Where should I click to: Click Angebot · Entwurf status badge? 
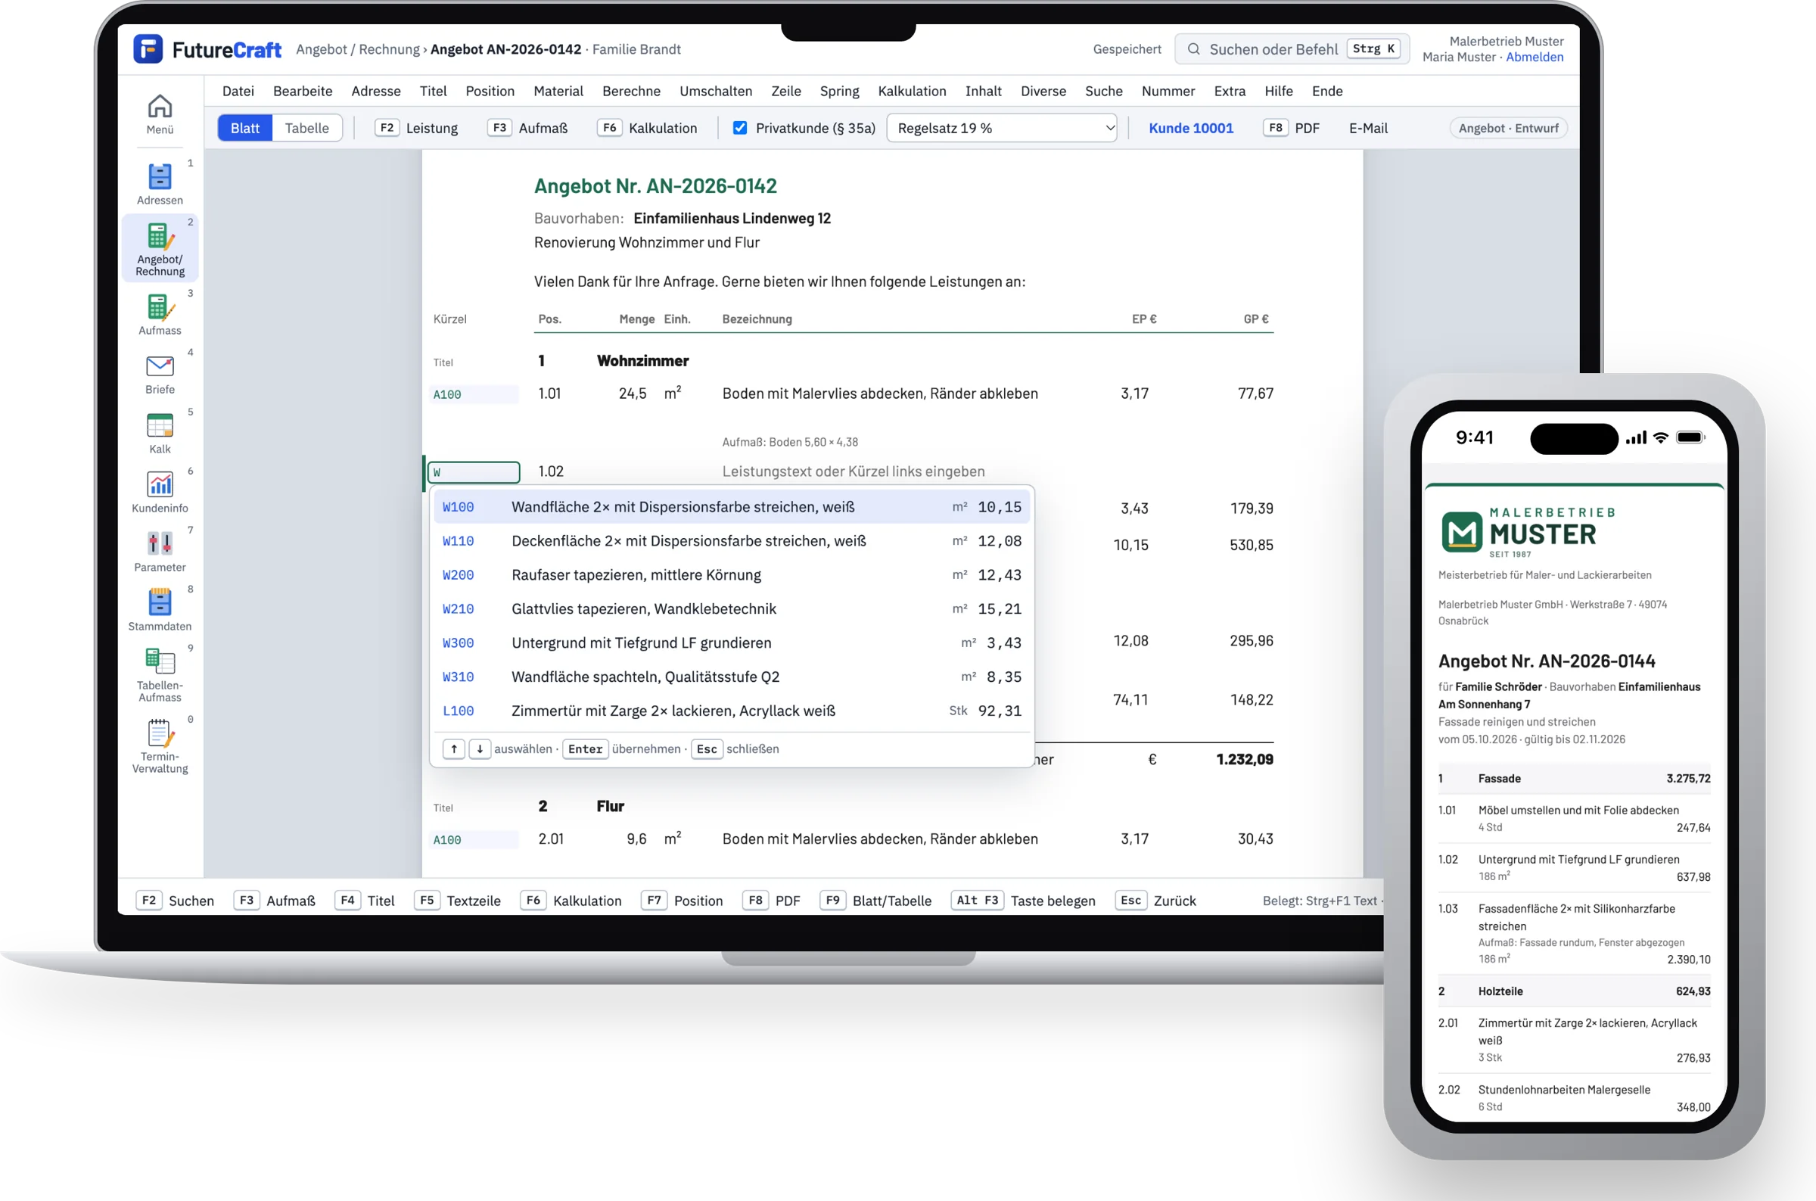[x=1507, y=128]
